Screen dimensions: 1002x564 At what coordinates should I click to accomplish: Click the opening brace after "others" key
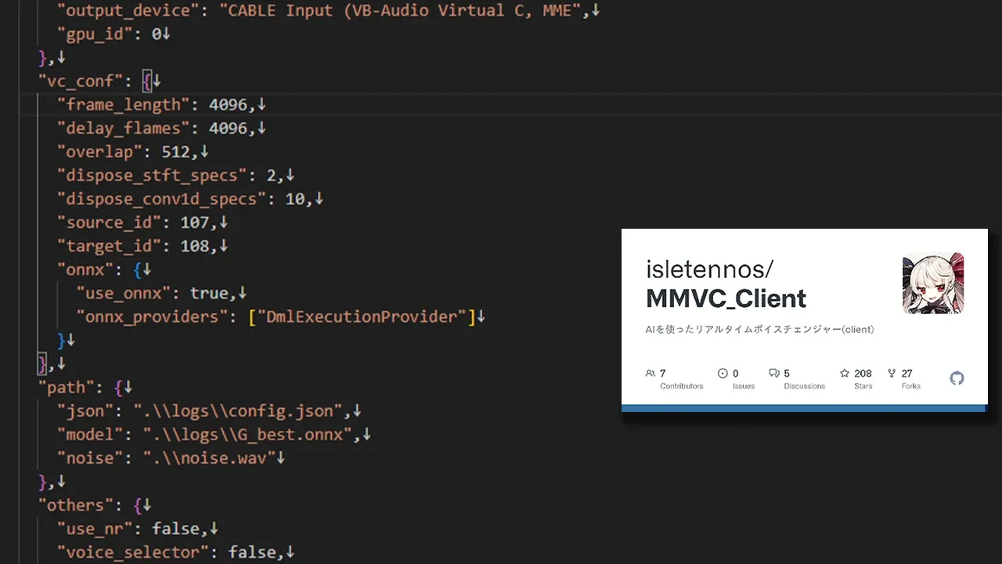(x=137, y=505)
